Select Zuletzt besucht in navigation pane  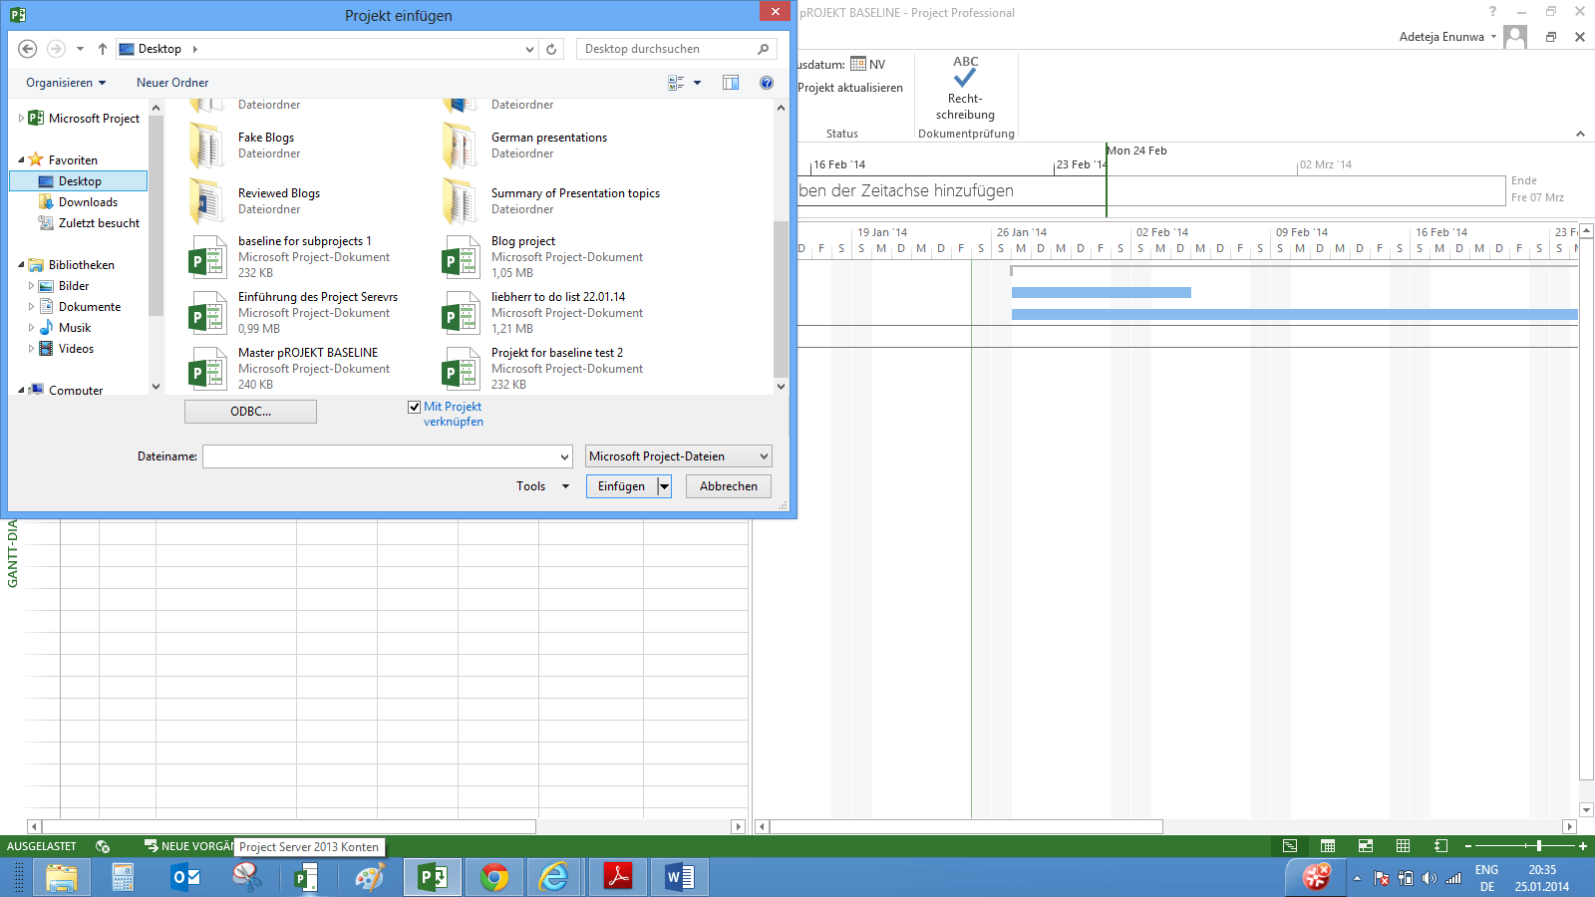pos(99,223)
